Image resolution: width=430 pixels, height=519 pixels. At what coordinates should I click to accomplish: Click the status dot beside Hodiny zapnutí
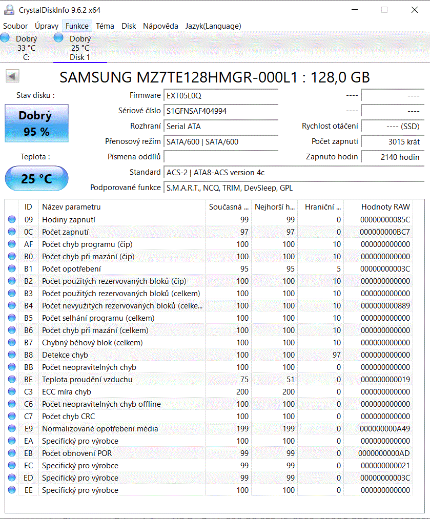11,219
